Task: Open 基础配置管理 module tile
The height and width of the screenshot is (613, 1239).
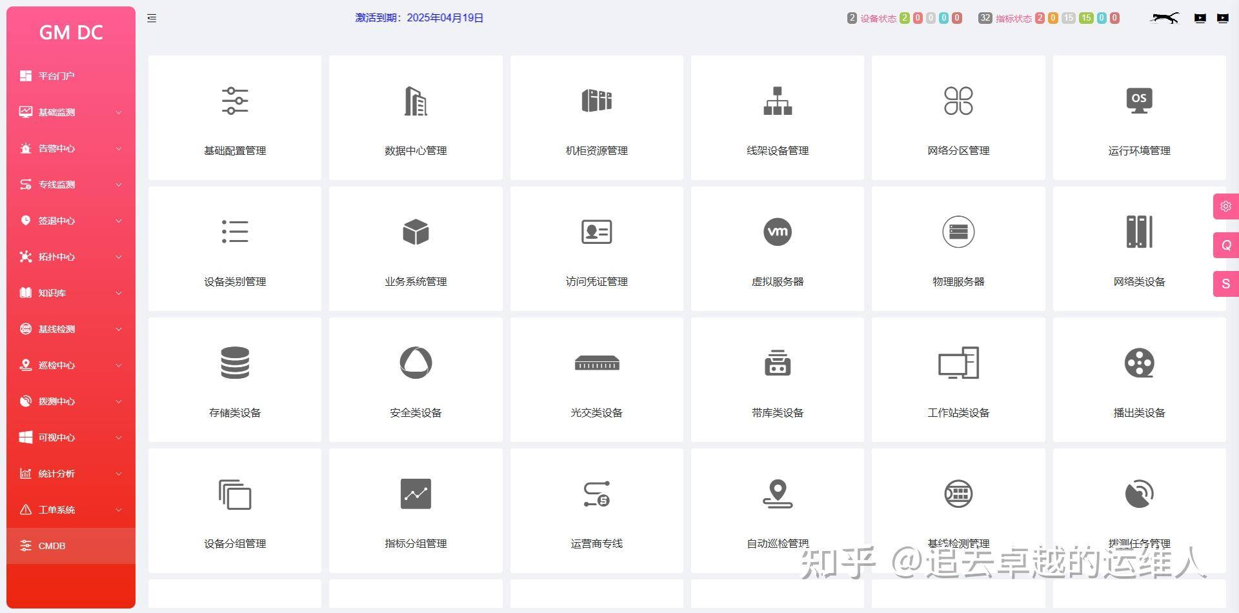Action: pyautogui.click(x=235, y=117)
